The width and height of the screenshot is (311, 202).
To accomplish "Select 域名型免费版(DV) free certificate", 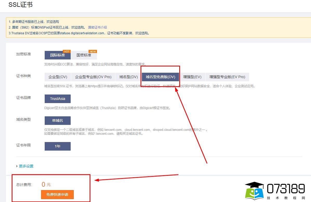I will click(x=160, y=77).
